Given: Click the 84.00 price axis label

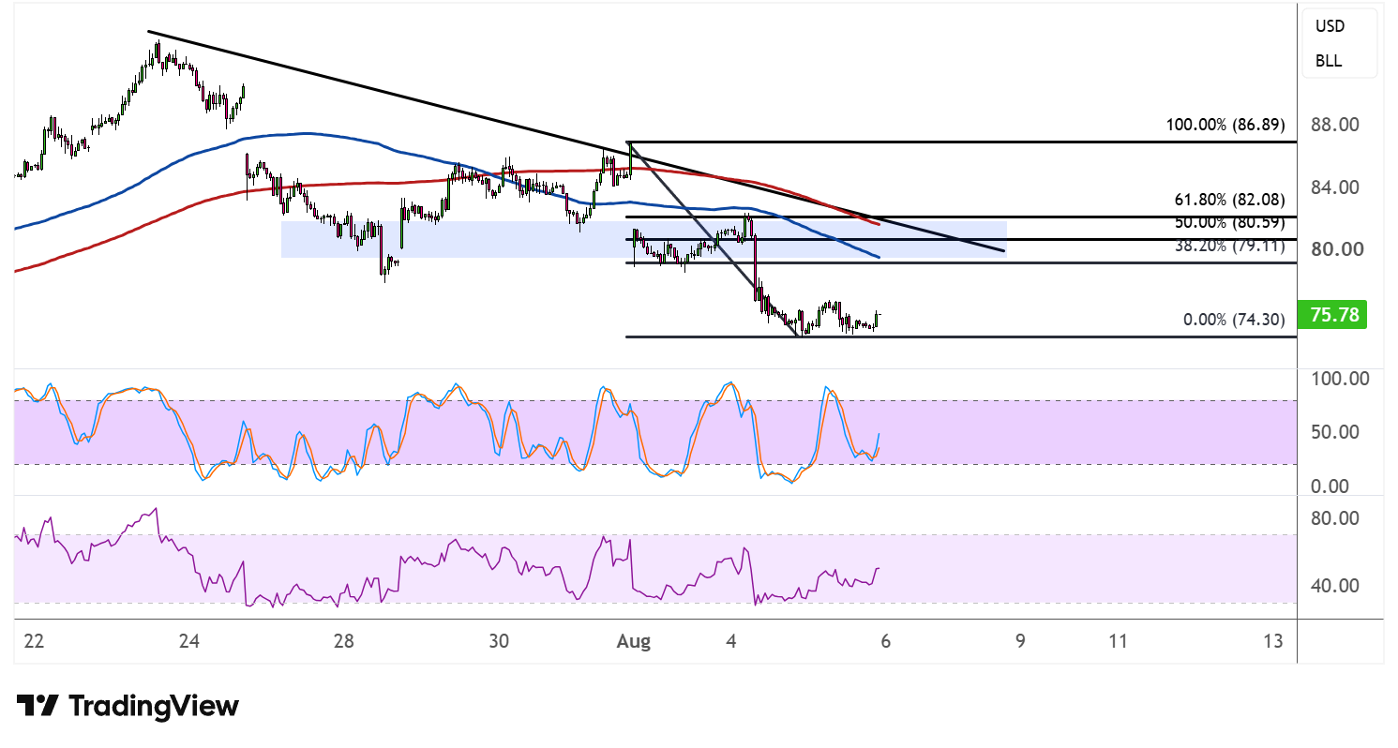Looking at the screenshot, I should (x=1334, y=187).
